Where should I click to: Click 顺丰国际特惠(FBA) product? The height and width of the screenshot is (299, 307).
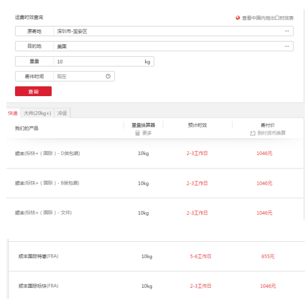[x=38, y=256]
